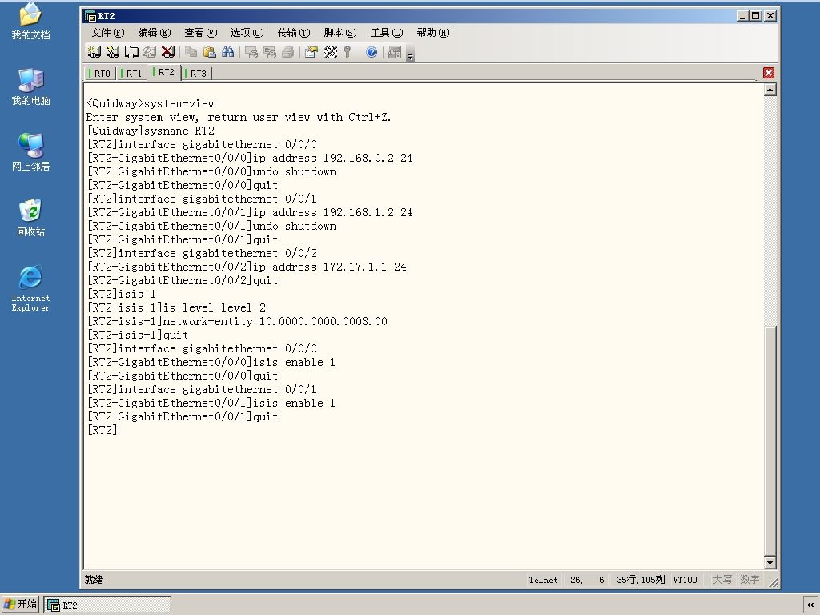The width and height of the screenshot is (820, 615).
Task: Click the key icon for public key
Action: point(348,52)
